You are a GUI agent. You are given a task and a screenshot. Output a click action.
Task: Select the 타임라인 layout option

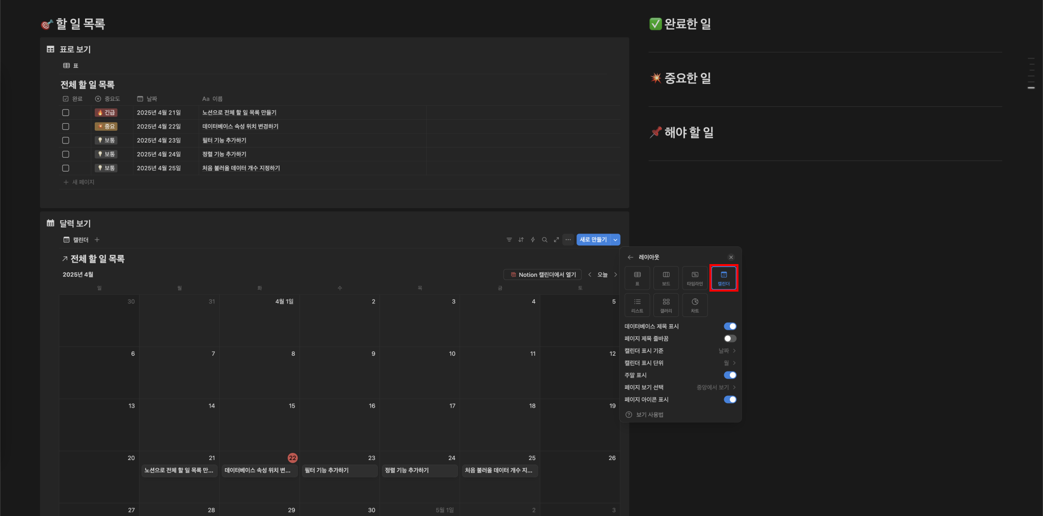tap(695, 278)
